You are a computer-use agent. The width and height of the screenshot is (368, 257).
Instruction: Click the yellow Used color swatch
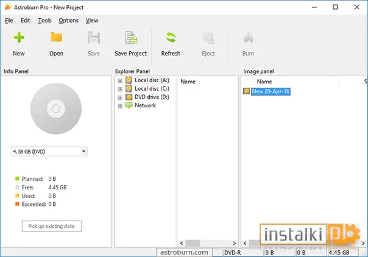point(17,195)
